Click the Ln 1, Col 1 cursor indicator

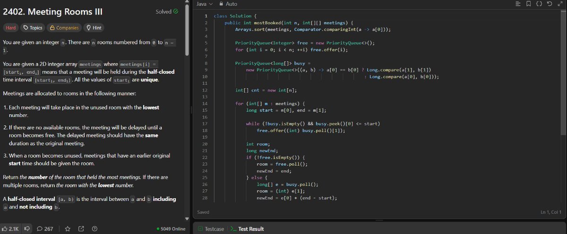pyautogui.click(x=551, y=212)
